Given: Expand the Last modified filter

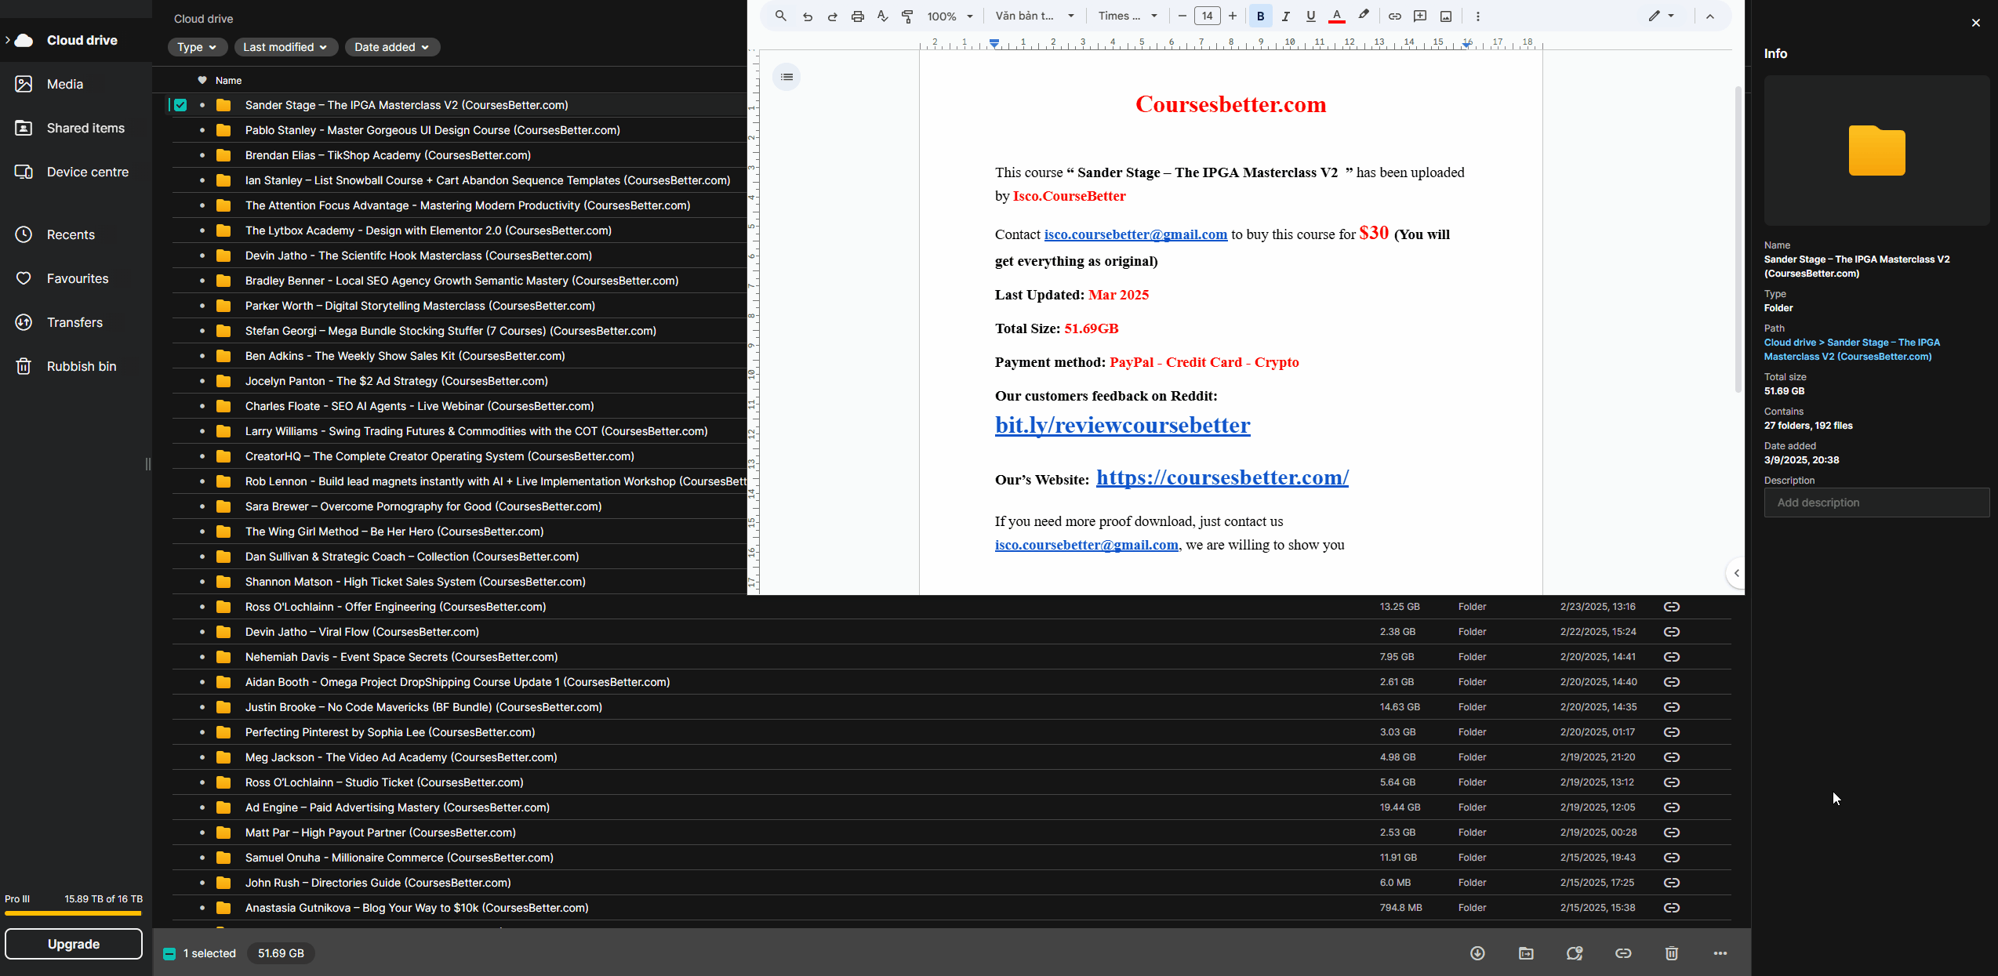Looking at the screenshot, I should point(285,47).
